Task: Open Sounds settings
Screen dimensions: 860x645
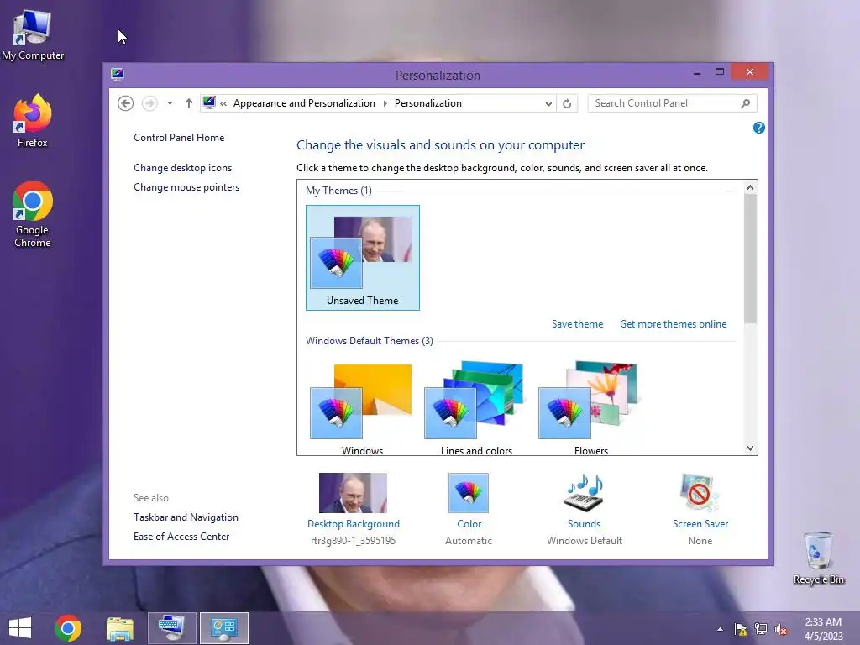Action: 585,509
